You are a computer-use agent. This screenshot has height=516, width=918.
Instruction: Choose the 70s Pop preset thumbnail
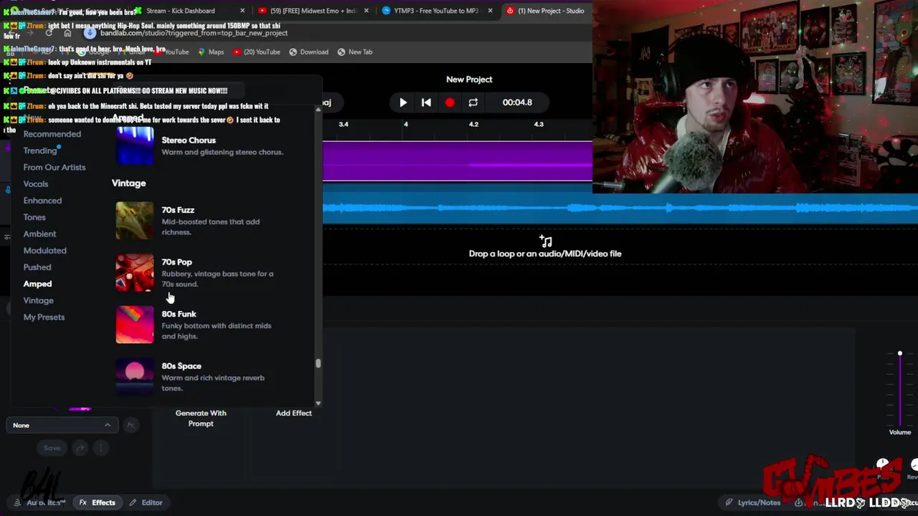135,273
